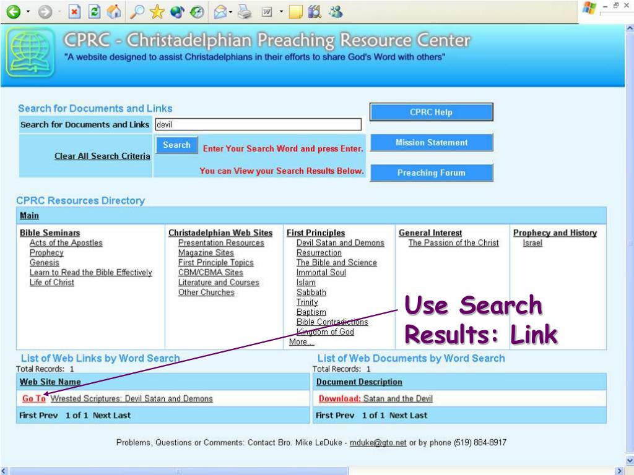The width and height of the screenshot is (634, 475).
Task: Open Favorites with the star icon
Action: [x=157, y=12]
